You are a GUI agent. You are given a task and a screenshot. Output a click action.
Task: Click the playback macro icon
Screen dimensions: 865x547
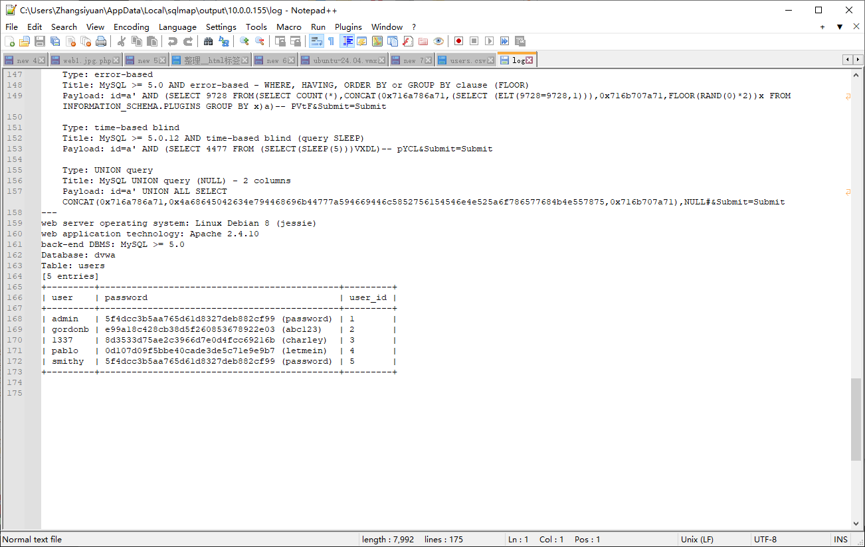click(x=490, y=41)
